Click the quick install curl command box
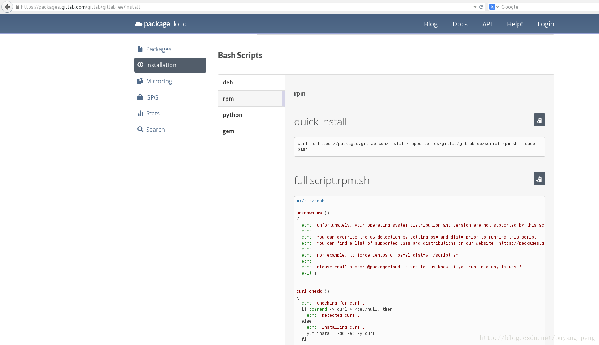The image size is (599, 345). 419,147
